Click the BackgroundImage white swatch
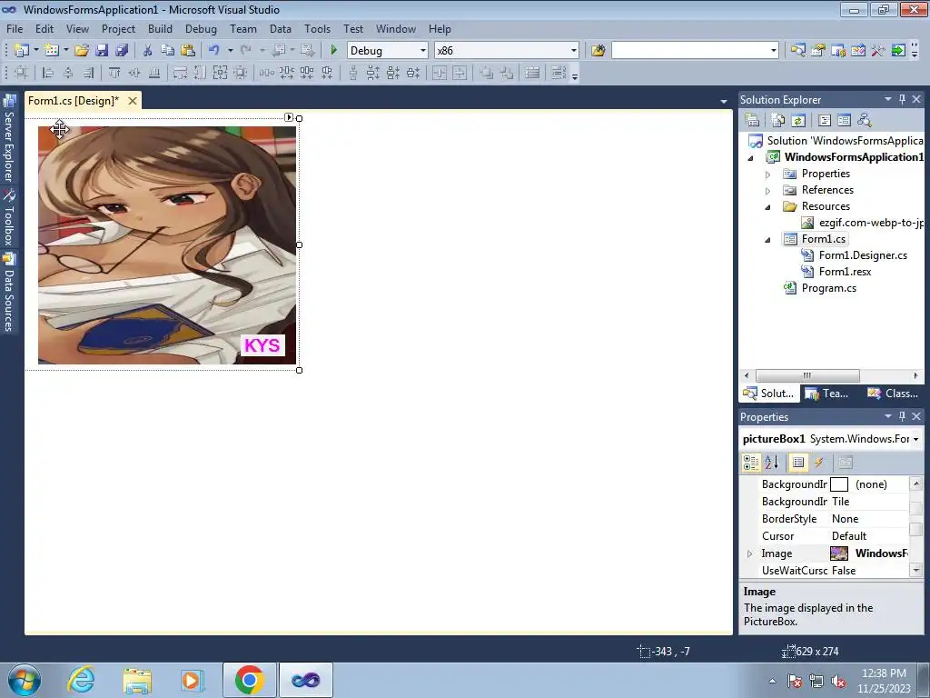 click(839, 485)
